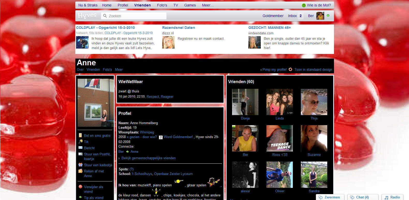
Task: Open the Vrienden menu in top bar
Action: click(x=142, y=5)
